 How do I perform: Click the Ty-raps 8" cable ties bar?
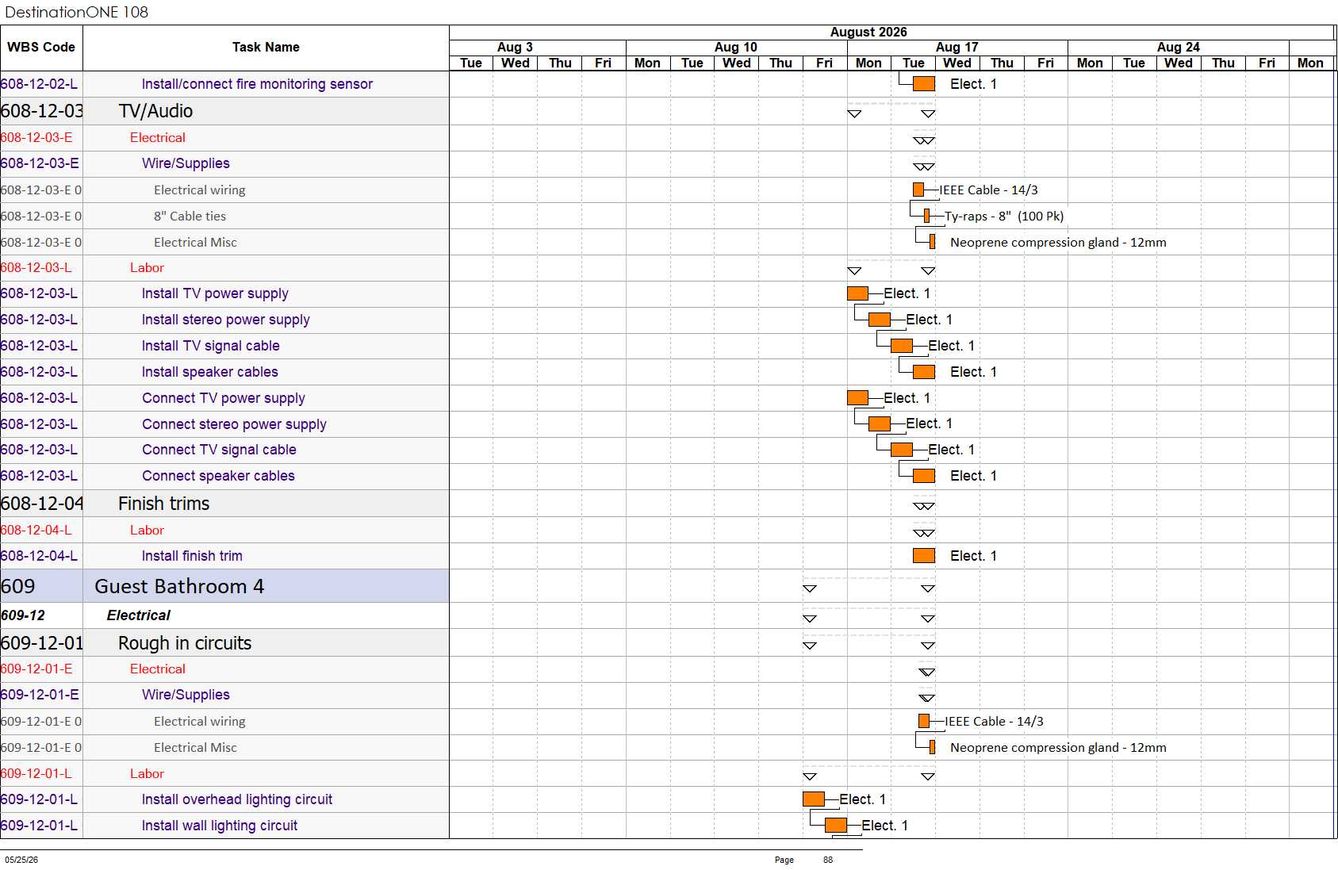point(926,216)
